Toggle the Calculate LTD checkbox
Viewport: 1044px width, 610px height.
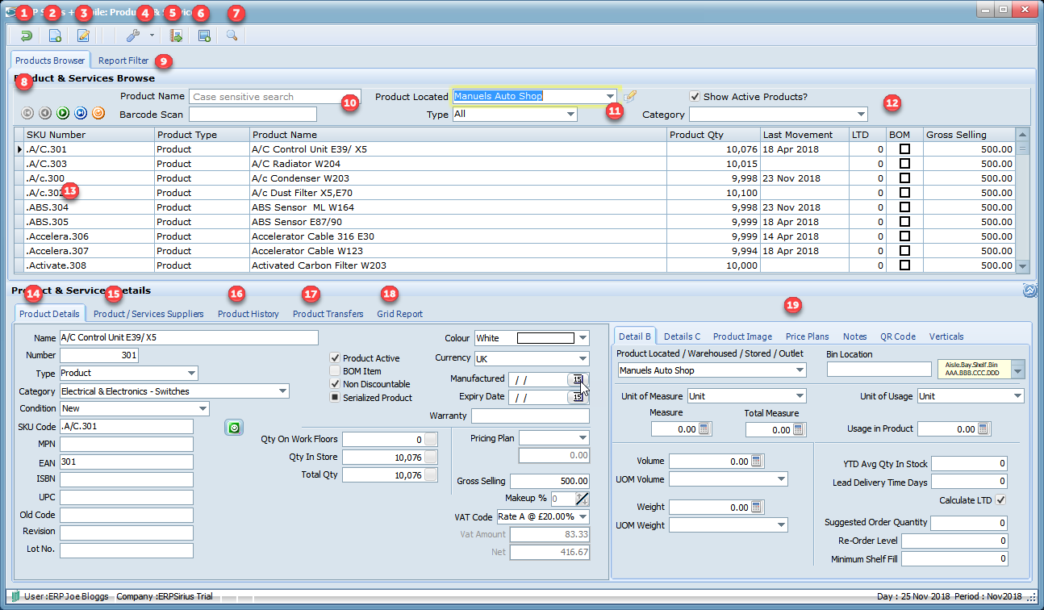(x=1001, y=500)
